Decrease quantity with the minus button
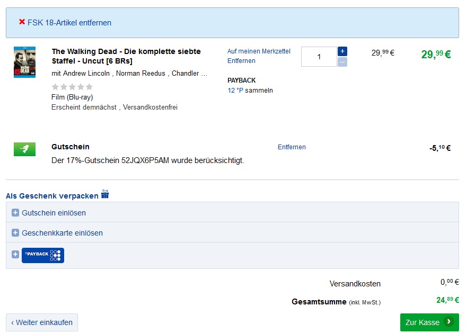466x333 pixels. click(342, 62)
